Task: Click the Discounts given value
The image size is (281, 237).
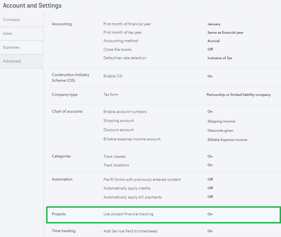Action: click(x=220, y=131)
